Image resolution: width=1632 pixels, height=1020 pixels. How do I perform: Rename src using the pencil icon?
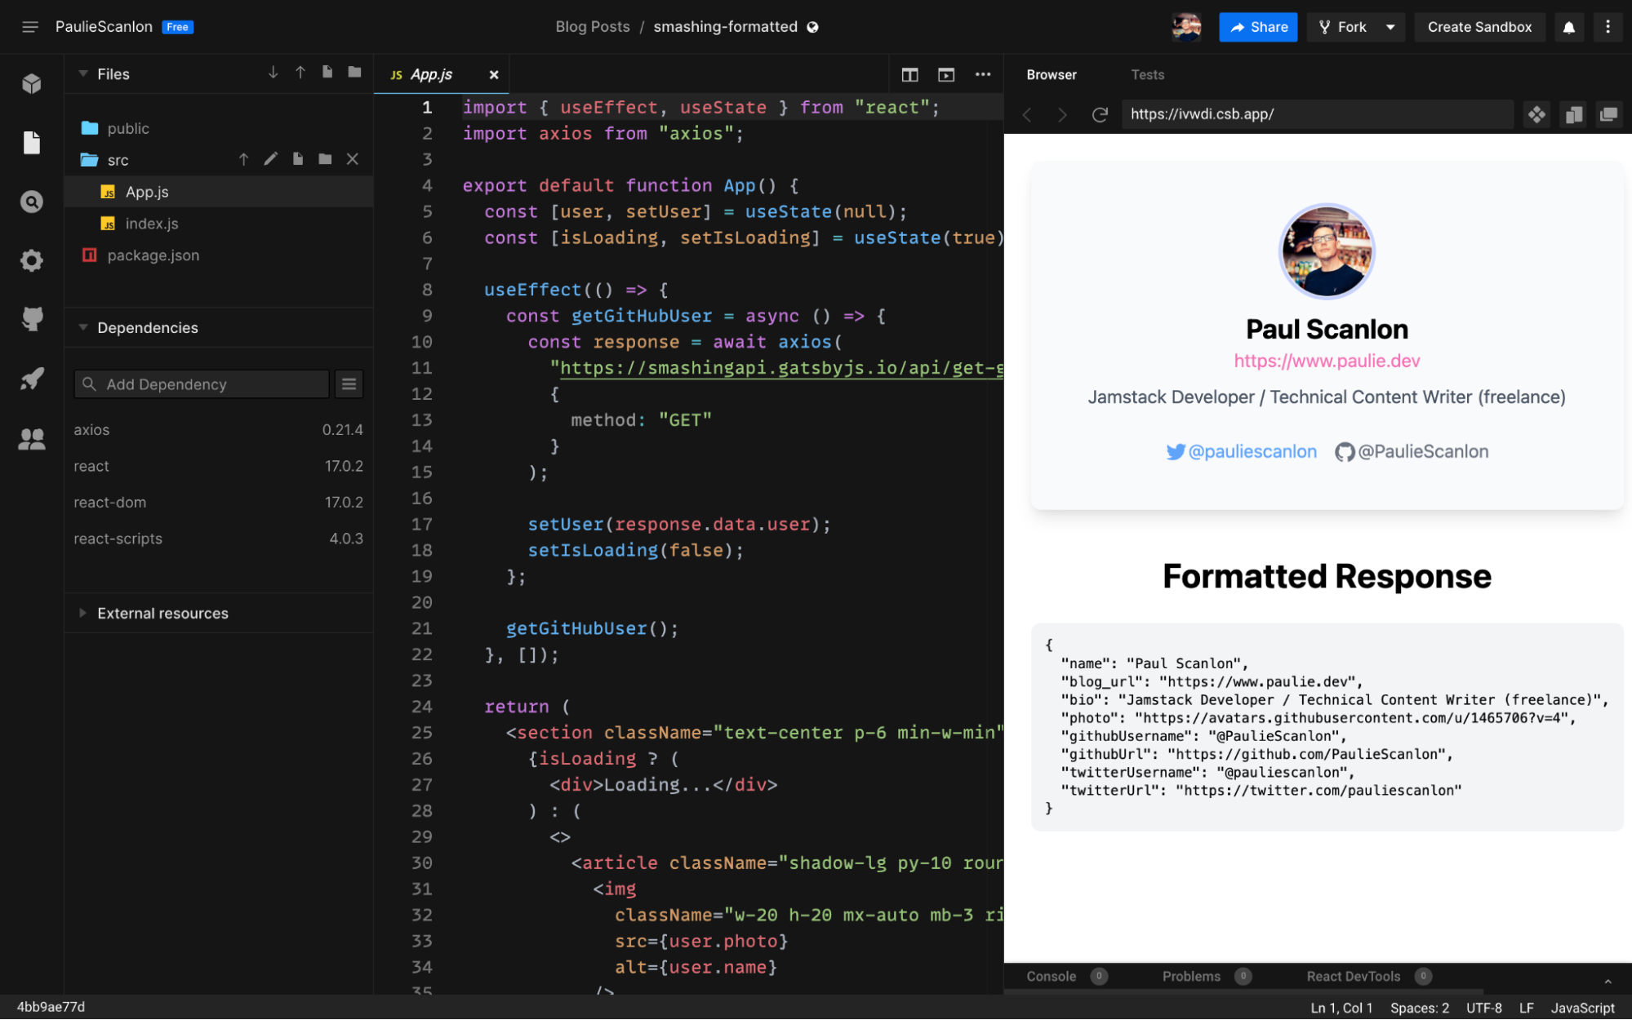[x=271, y=159]
